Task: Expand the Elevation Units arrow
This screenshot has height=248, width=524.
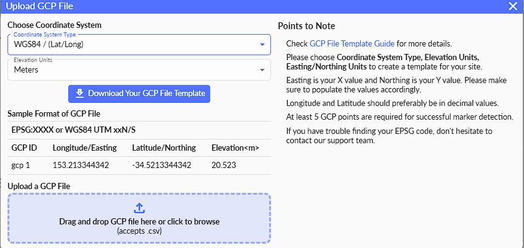Action: pos(262,70)
